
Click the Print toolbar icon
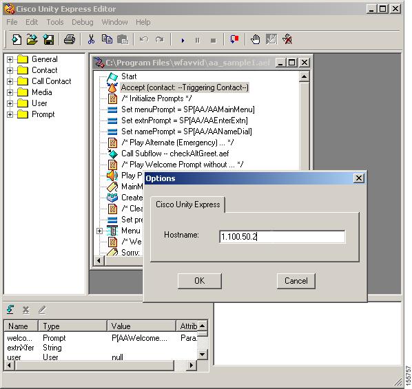tap(70, 40)
